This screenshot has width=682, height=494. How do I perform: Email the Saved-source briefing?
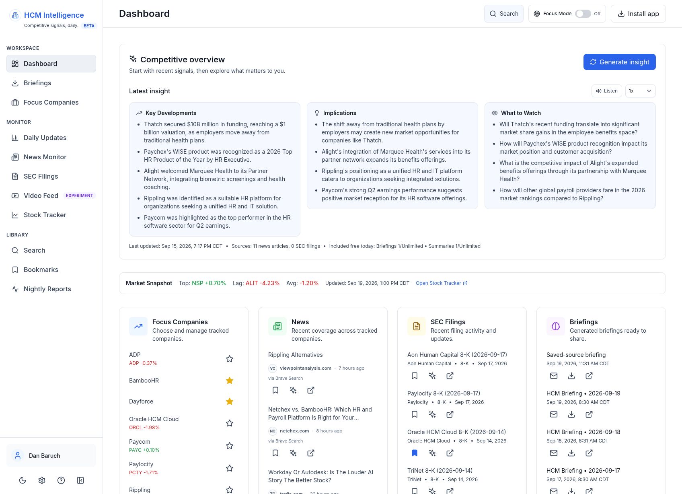click(x=554, y=376)
